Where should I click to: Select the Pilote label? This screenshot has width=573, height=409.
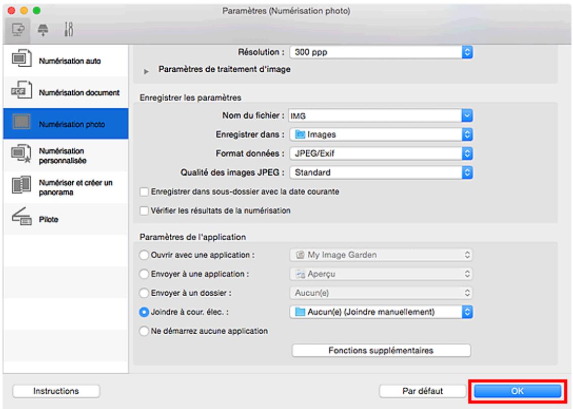pos(49,219)
